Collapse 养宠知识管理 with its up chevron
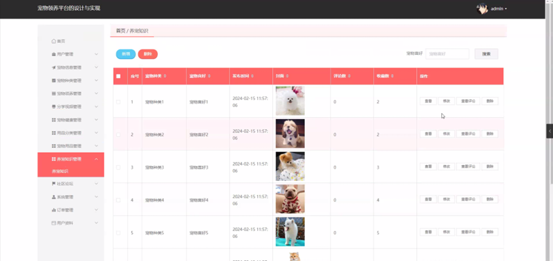The height and width of the screenshot is (261, 553). 97,159
